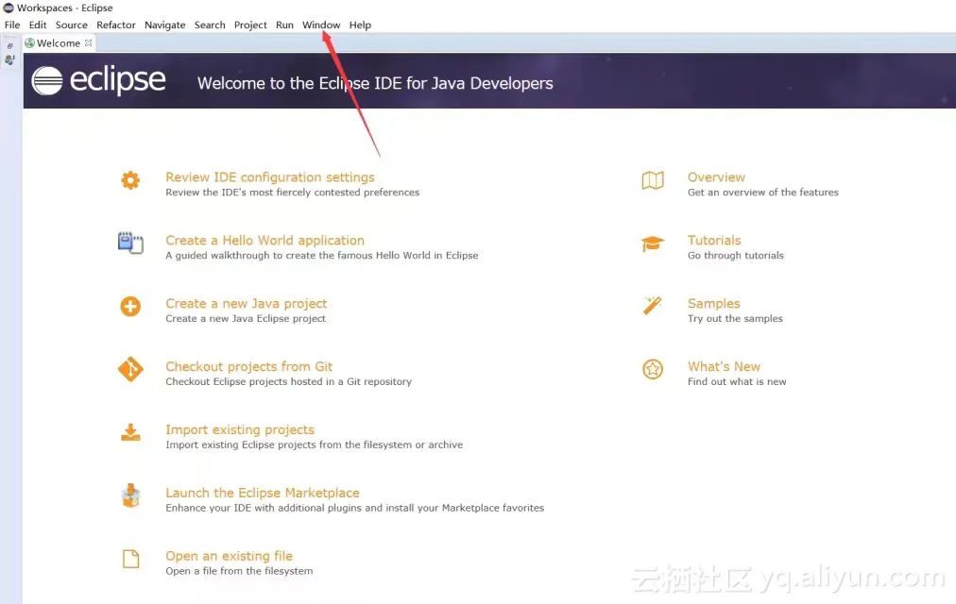The width and height of the screenshot is (956, 604).
Task: Click text 'Open a file from the filesystem'
Action: click(239, 571)
